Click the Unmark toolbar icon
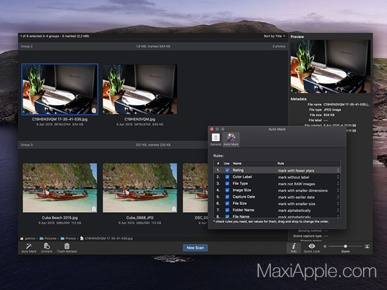 [x=46, y=247]
